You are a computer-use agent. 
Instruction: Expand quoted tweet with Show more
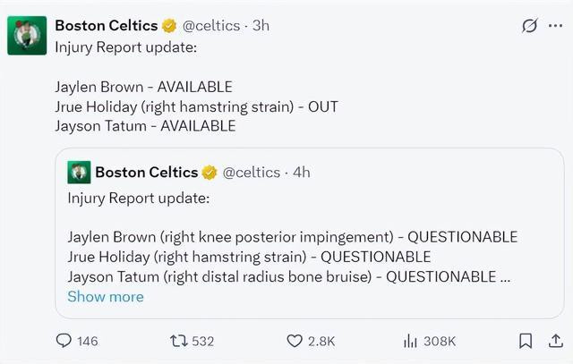point(106,296)
